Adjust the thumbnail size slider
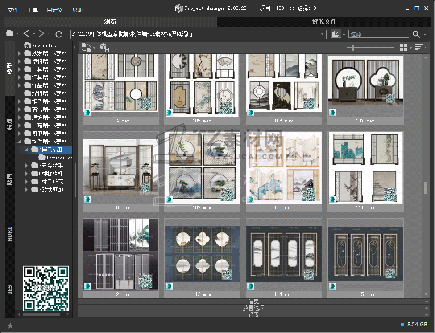 click(353, 48)
